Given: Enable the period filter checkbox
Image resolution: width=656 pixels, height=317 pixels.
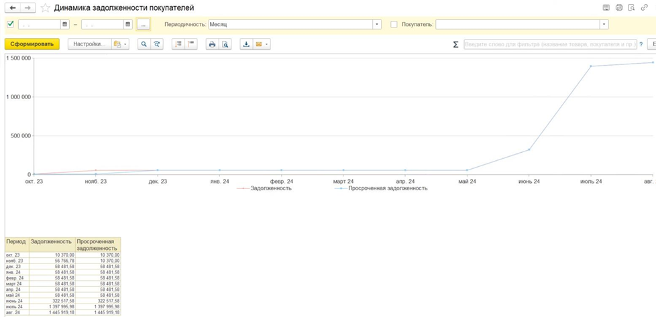Looking at the screenshot, I should (x=10, y=24).
